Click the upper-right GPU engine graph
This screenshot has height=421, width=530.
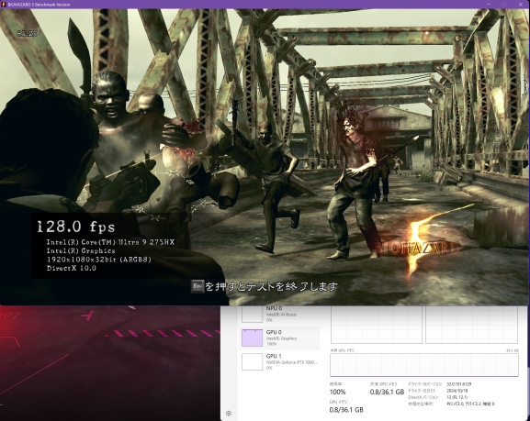pos(471,325)
